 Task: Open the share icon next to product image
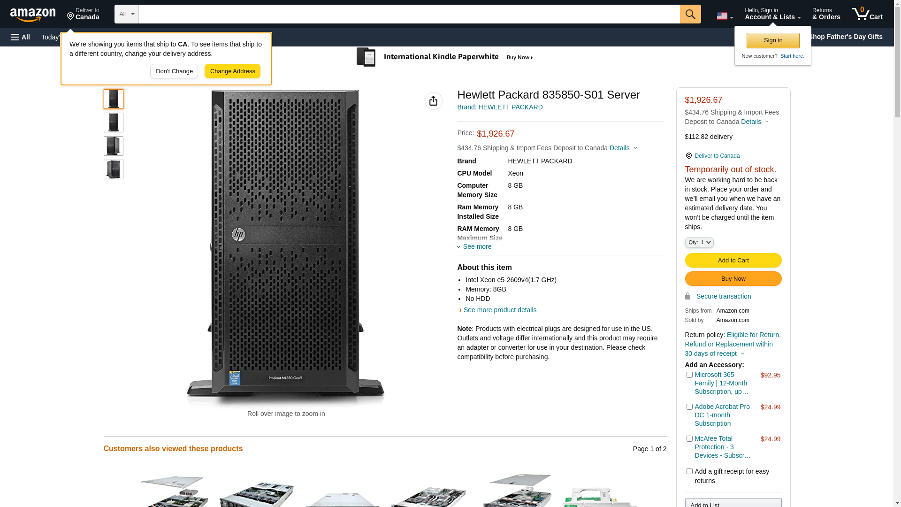[433, 101]
